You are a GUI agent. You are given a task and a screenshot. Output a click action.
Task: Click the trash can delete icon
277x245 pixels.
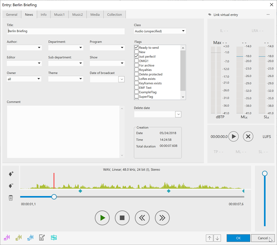pos(11,198)
